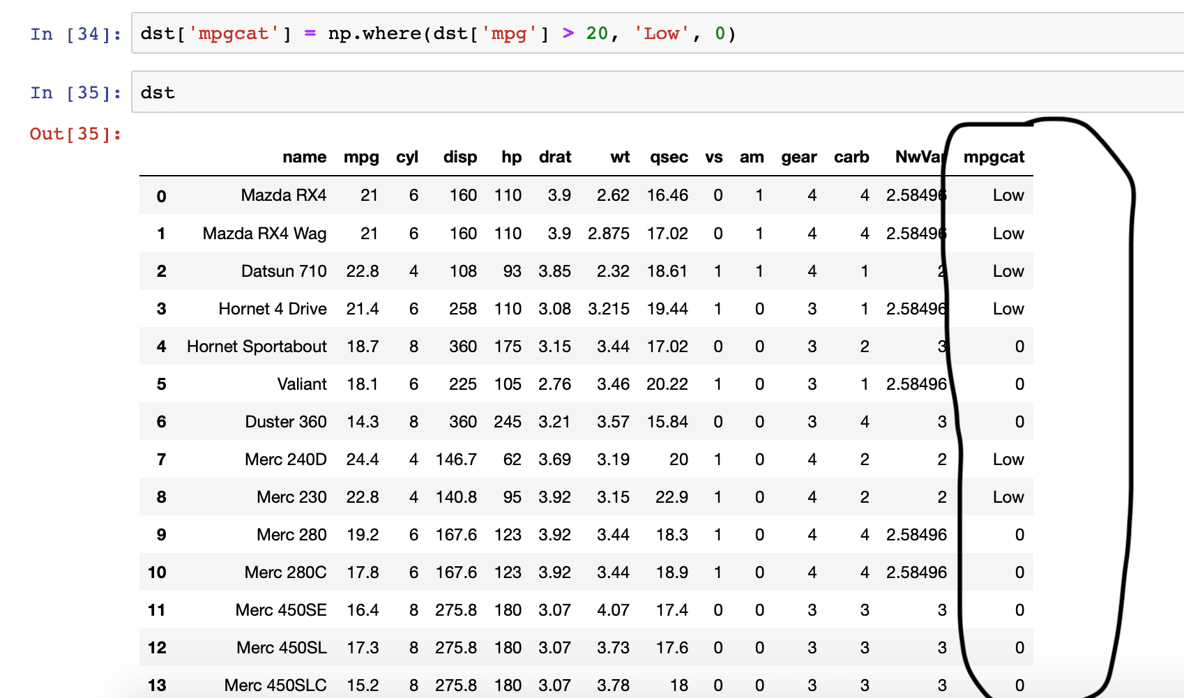
Task: Click the 'Hornet 4 Drive' name cell
Action: click(x=273, y=309)
